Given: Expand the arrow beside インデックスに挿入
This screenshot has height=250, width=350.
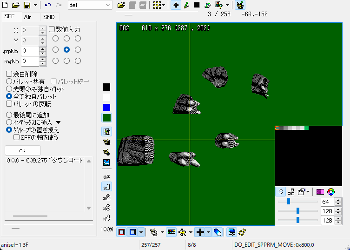Looking at the screenshot, I should coord(58,122).
